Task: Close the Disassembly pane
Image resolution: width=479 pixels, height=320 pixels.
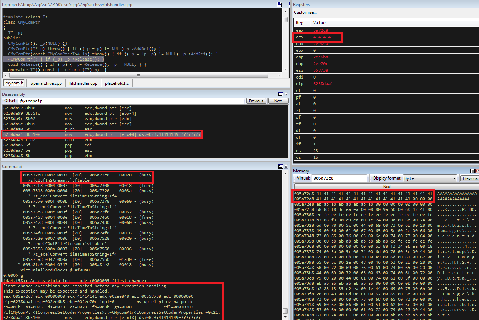Action: click(x=286, y=94)
